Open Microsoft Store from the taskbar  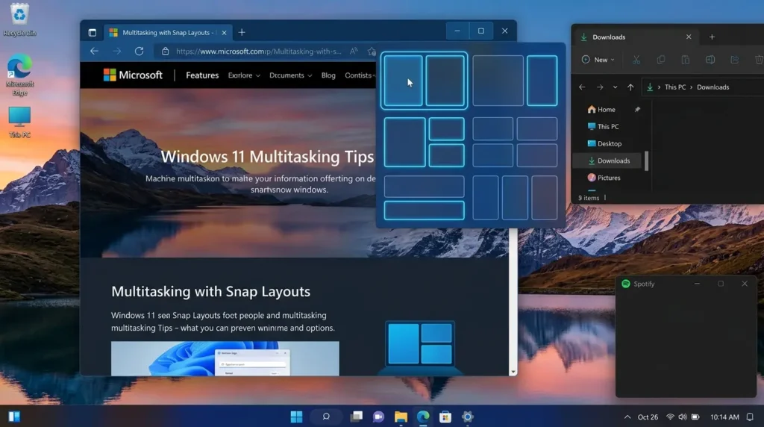coord(445,417)
